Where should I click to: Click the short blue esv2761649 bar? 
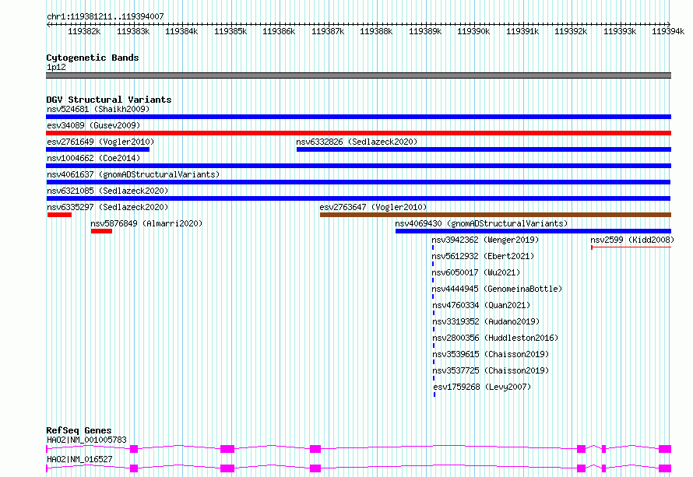(97, 149)
